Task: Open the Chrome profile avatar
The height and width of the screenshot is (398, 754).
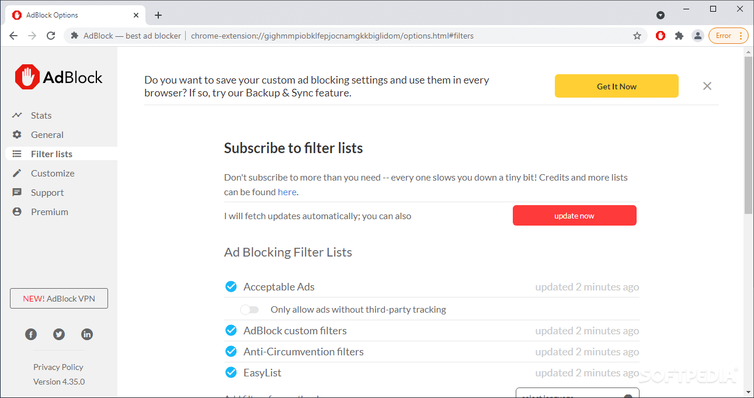Action: point(697,36)
